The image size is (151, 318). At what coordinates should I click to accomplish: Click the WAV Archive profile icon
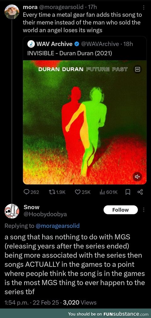[31, 44]
